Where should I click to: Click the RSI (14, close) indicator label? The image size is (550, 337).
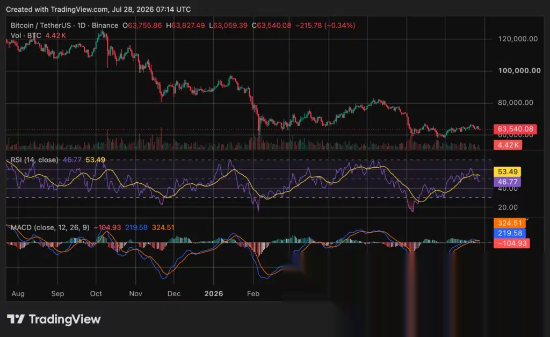point(34,160)
